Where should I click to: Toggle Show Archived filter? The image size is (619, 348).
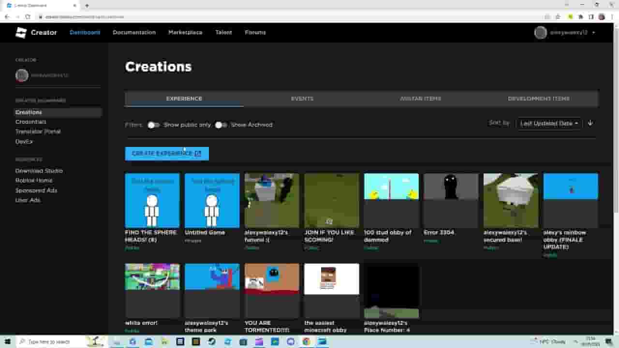coord(221,125)
